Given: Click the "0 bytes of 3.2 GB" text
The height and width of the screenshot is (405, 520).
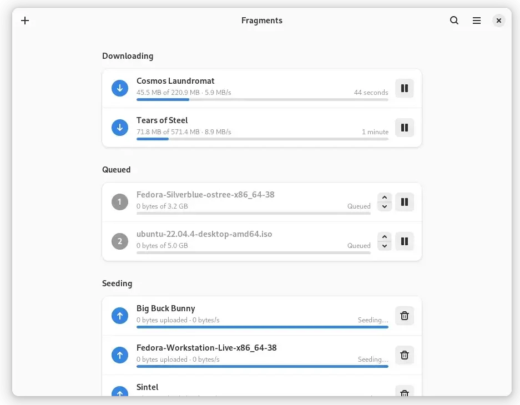Looking at the screenshot, I should pyautogui.click(x=162, y=206).
